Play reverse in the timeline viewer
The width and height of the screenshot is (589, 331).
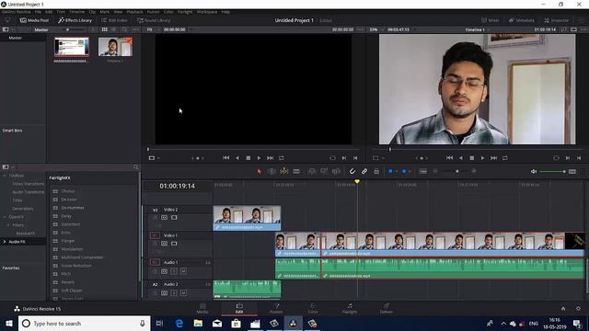(x=461, y=158)
